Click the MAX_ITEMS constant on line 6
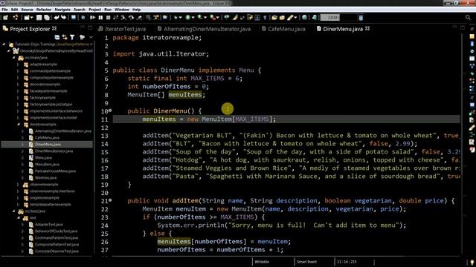 pos(208,79)
